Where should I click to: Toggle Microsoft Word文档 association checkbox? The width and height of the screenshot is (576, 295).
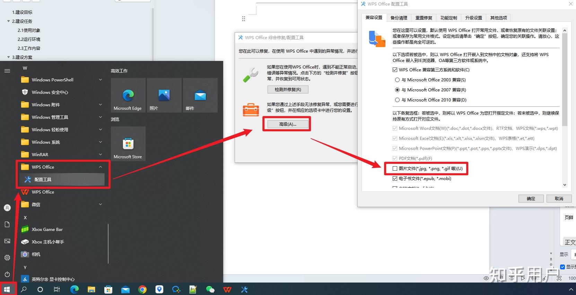[395, 128]
